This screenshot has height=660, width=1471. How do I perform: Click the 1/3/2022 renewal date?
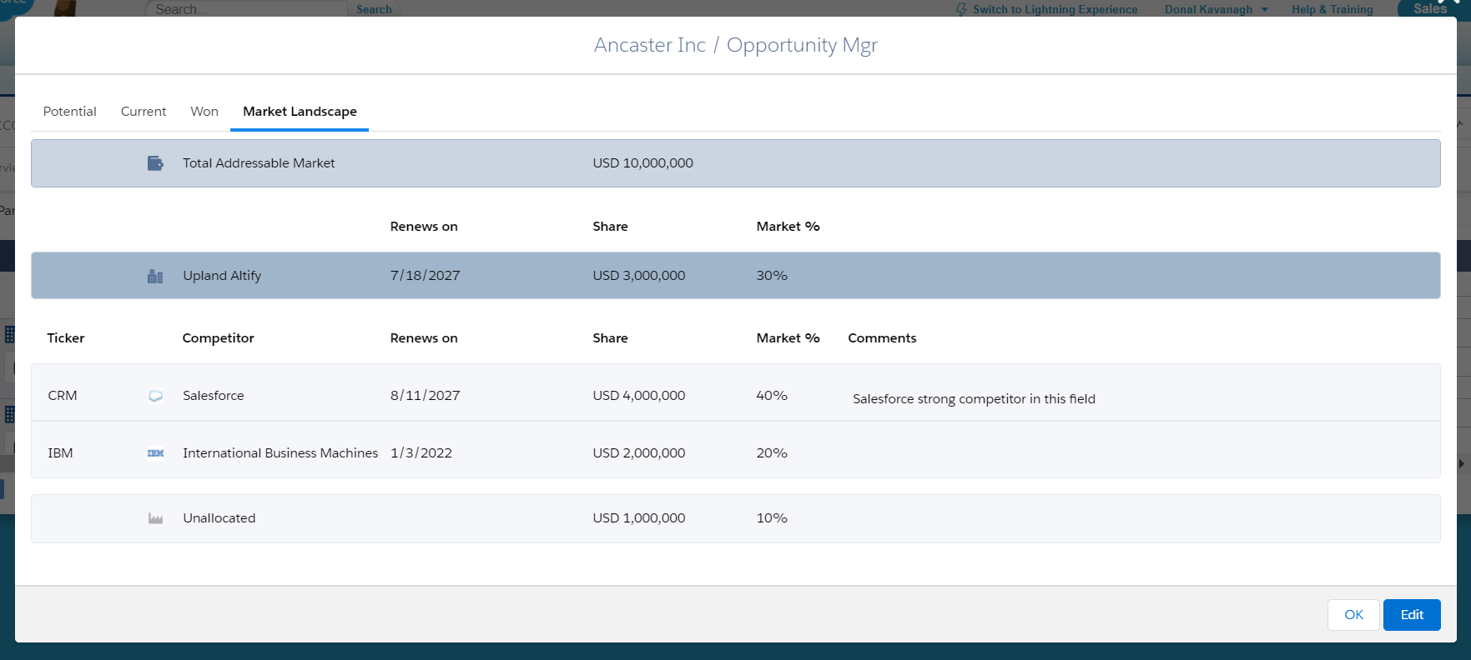pos(421,453)
